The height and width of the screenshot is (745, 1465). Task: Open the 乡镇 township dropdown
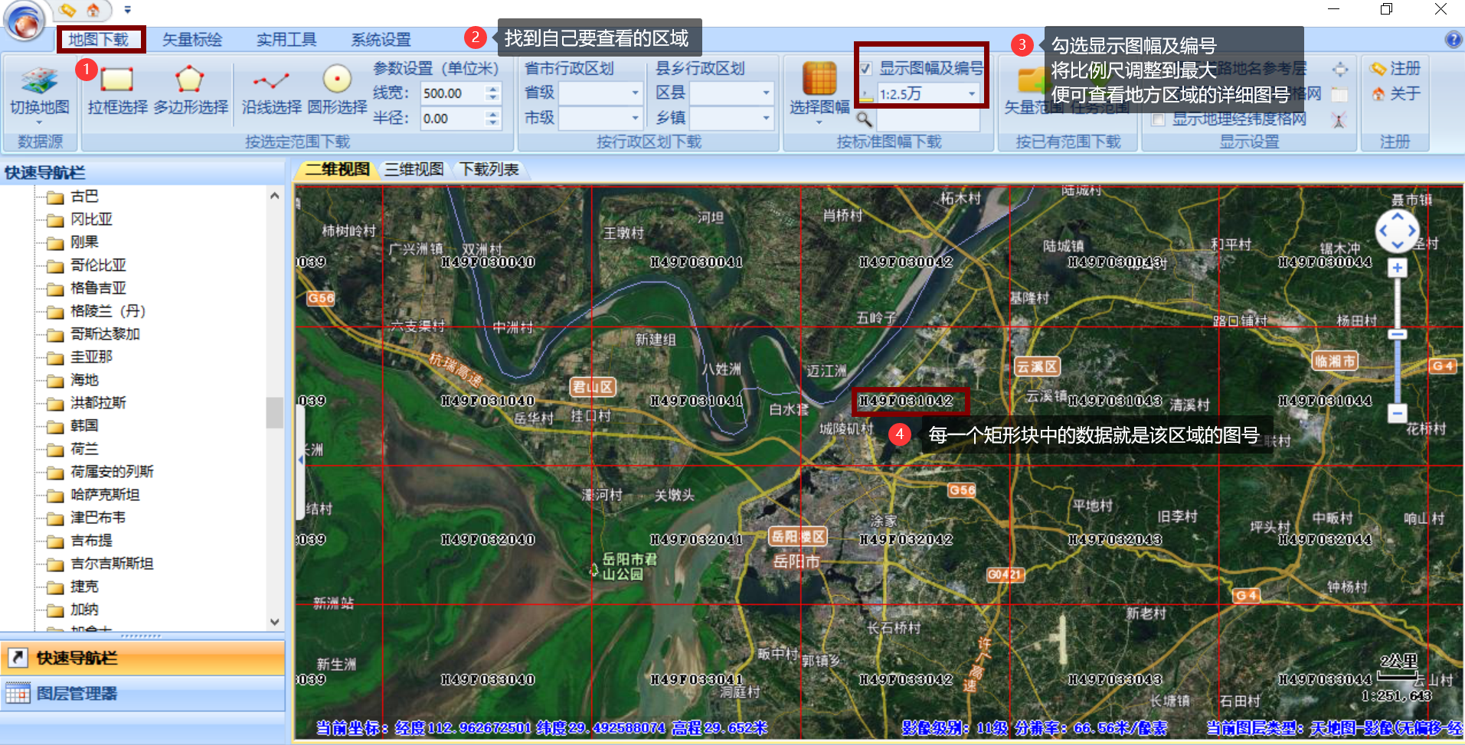click(x=766, y=118)
